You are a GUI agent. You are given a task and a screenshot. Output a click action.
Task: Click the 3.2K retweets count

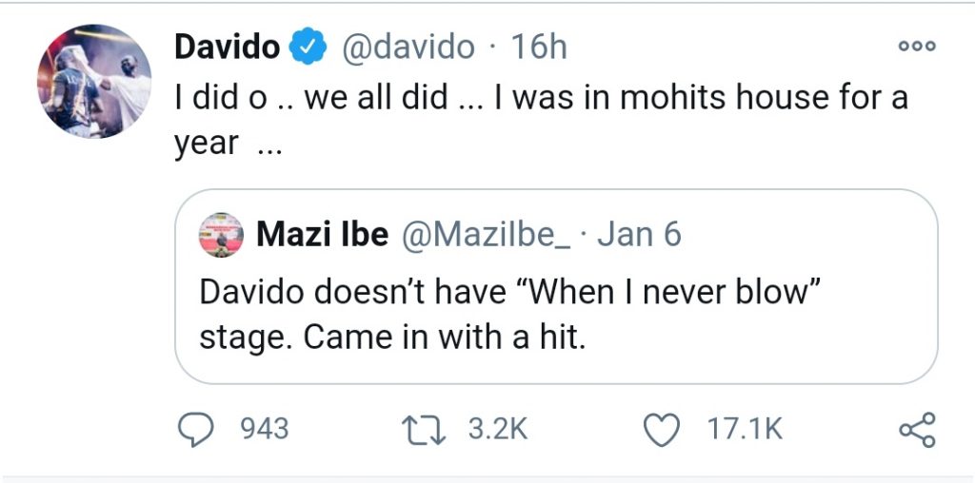pyautogui.click(x=497, y=431)
